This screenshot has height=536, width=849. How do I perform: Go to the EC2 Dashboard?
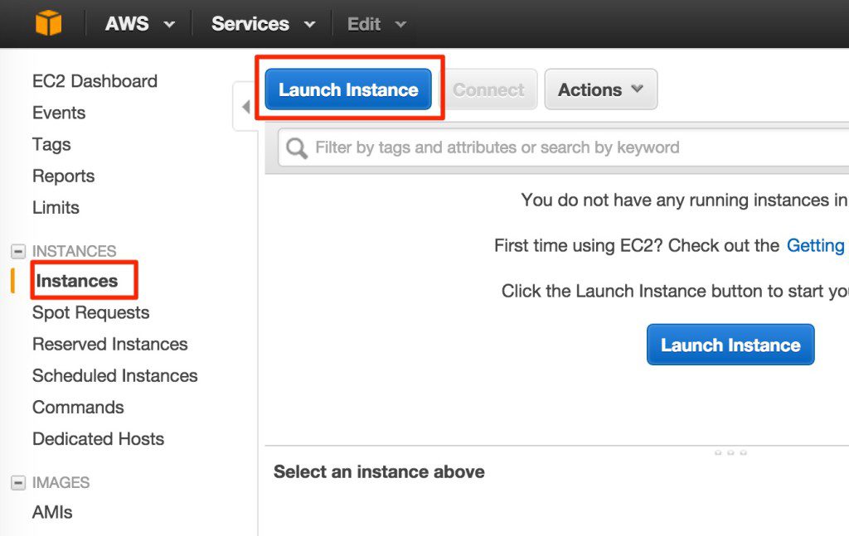(x=95, y=81)
